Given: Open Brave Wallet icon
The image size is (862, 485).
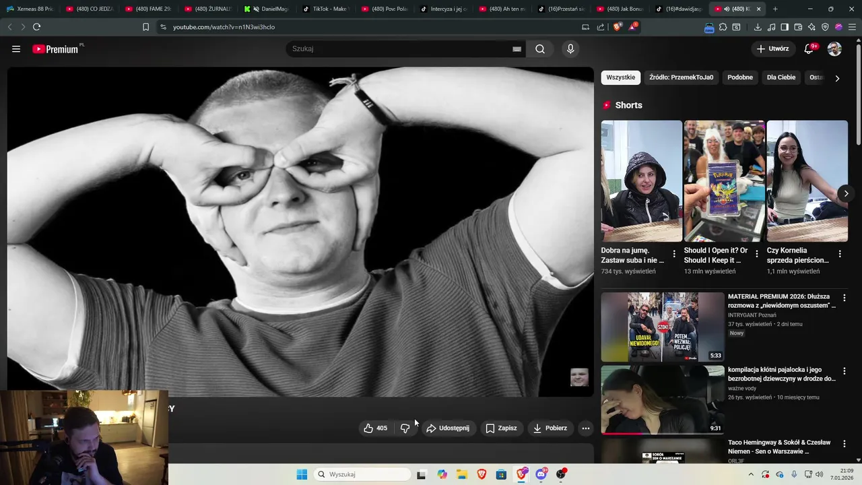Looking at the screenshot, I should tap(798, 27).
